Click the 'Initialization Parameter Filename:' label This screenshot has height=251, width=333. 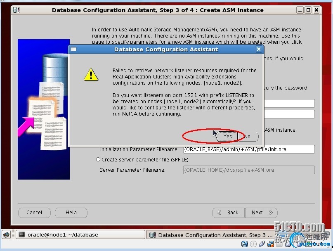click(x=139, y=149)
